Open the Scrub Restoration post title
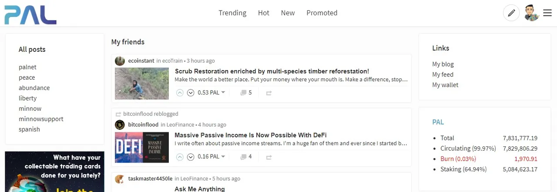This screenshot has width=557, height=192. [272, 71]
